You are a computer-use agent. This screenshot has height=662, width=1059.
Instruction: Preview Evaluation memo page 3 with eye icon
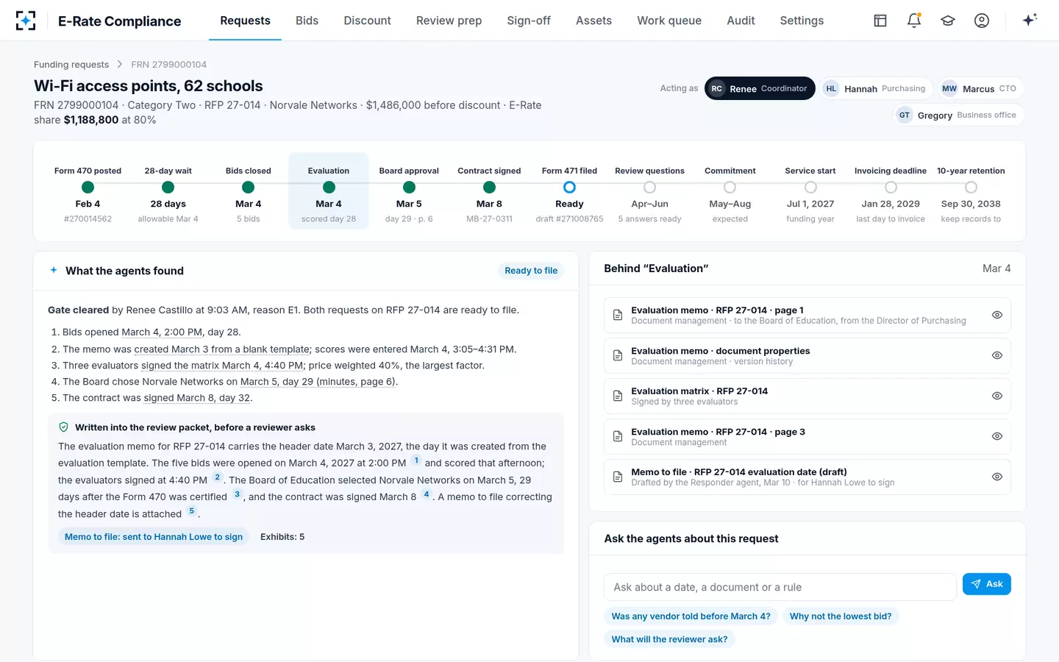tap(997, 436)
